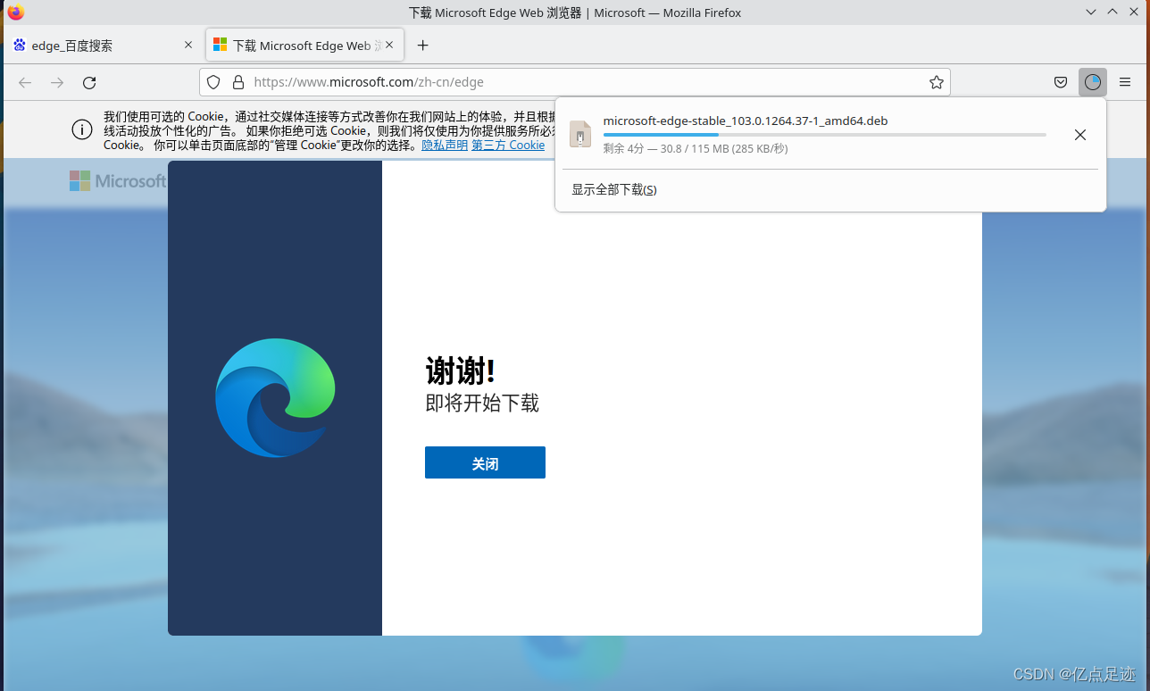The image size is (1150, 691).
Task: Toggle the downloads panel button
Action: pos(1093,82)
